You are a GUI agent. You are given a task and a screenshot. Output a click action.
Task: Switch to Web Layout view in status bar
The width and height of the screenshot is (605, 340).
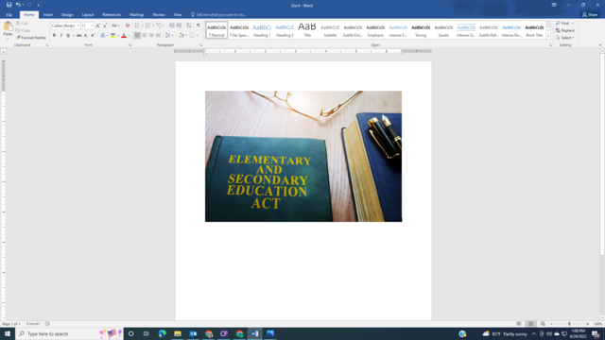coord(543,324)
